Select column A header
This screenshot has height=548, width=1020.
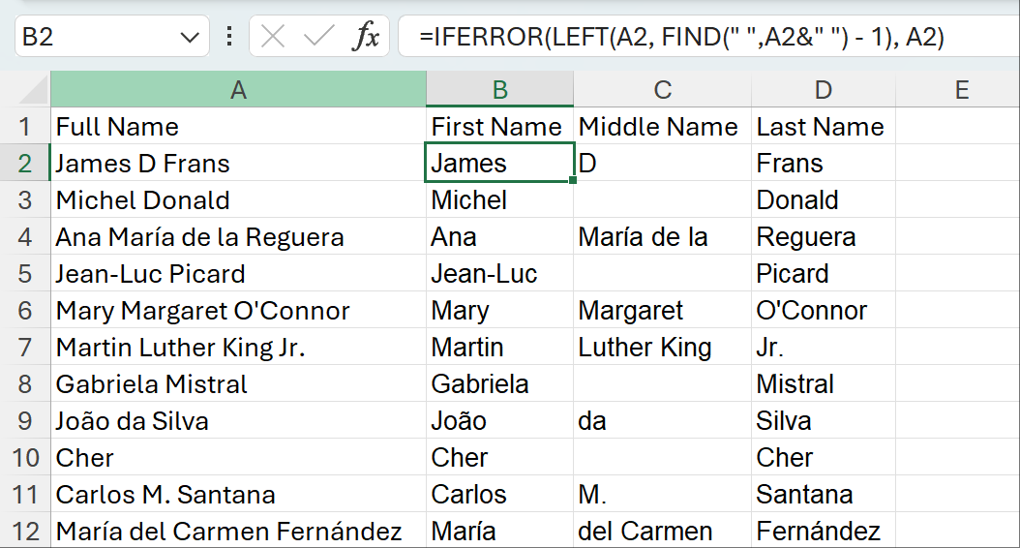pyautogui.click(x=238, y=90)
